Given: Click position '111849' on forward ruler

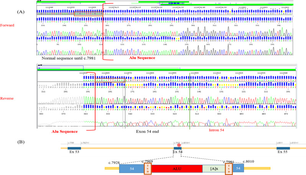Looking at the screenshot, I should click(x=49, y=7).
